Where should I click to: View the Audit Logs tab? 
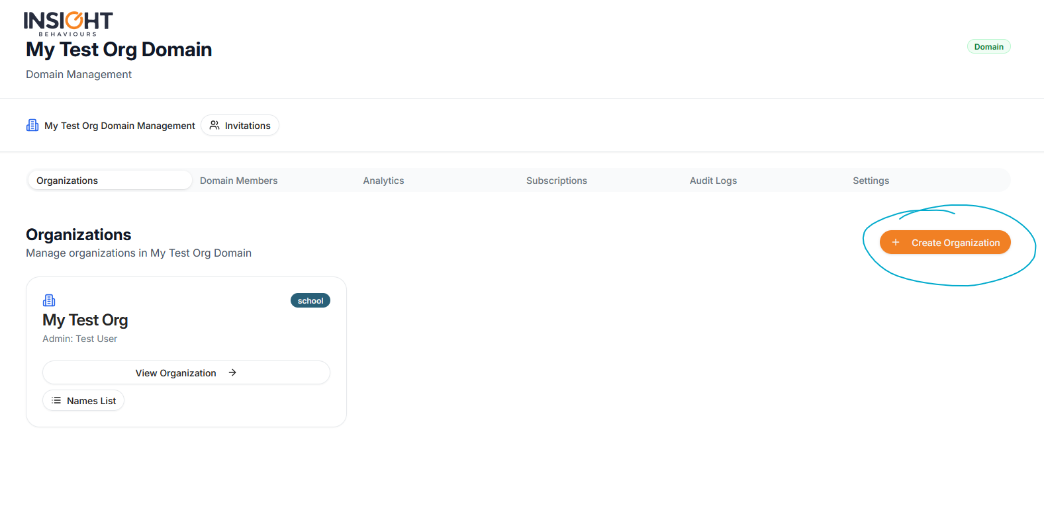click(x=713, y=181)
